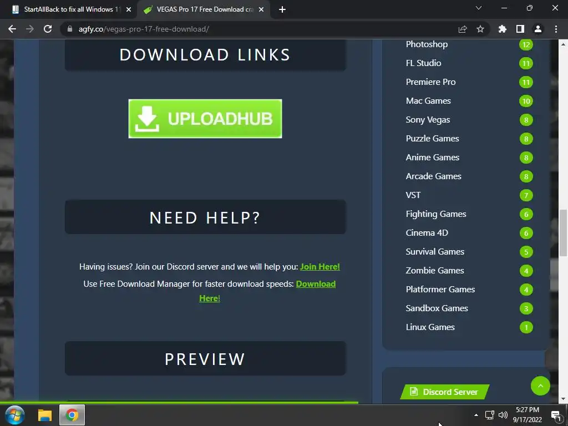The height and width of the screenshot is (426, 568).
Task: Close the VEGAS Pro 17 tab
Action: [261, 10]
